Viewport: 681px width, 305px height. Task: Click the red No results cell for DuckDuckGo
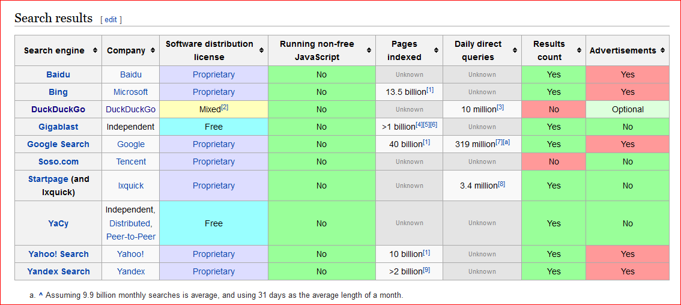click(554, 109)
